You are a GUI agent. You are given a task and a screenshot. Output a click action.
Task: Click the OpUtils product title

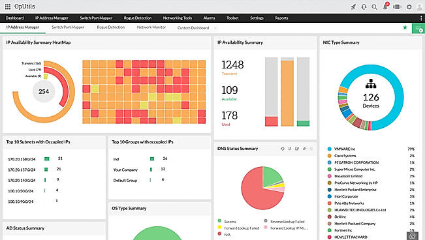tap(25, 7)
